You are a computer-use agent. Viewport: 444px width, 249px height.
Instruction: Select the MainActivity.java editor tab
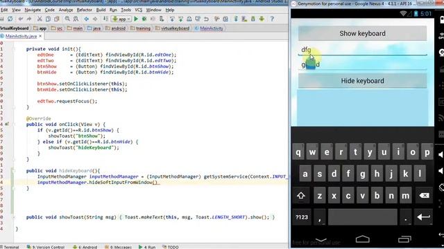21,36
